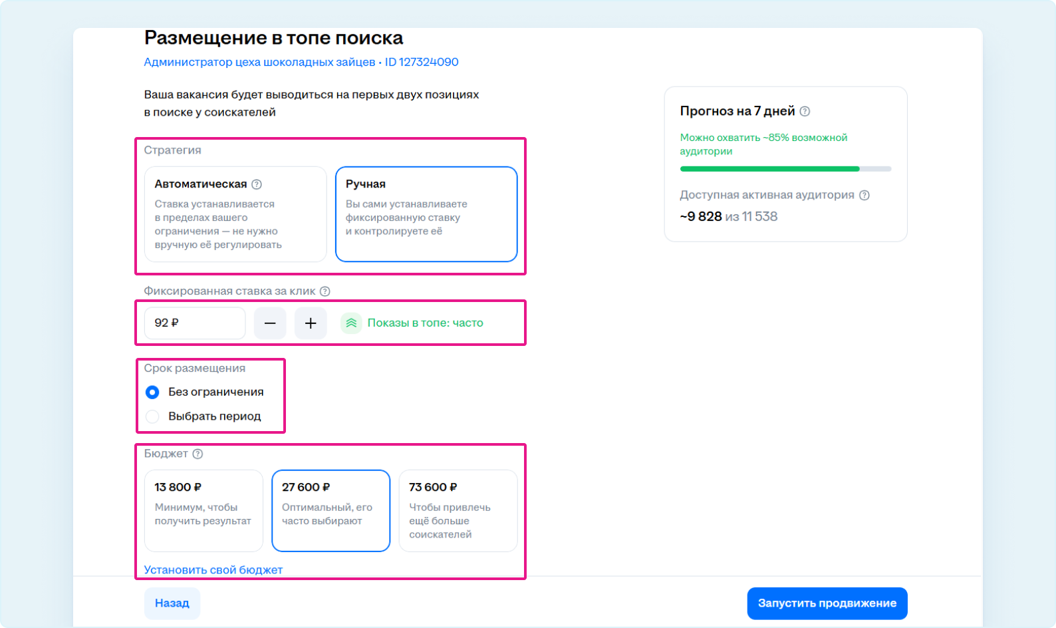Click help icon near Доступная активная аудитория
1056x628 pixels.
click(864, 196)
